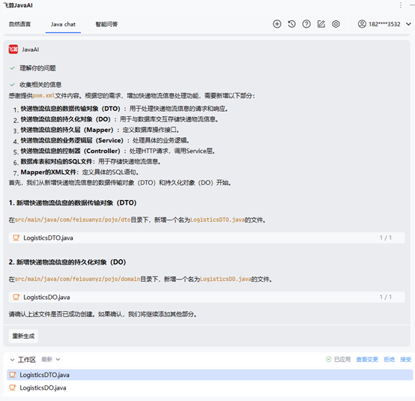Viewport: 415px width, 401px height.
Task: Click the user account avatar icon
Action: click(x=362, y=24)
